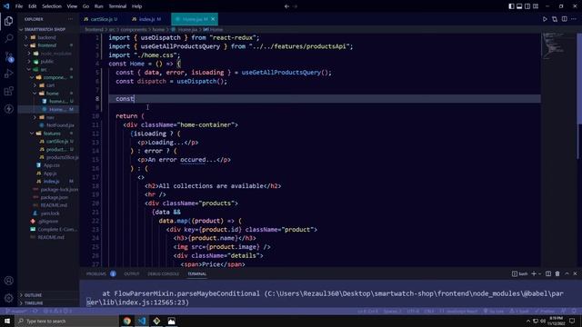The height and width of the screenshot is (327, 582).
Task: Go back with navigation arrow in title bar
Action: pyautogui.click(x=286, y=6)
